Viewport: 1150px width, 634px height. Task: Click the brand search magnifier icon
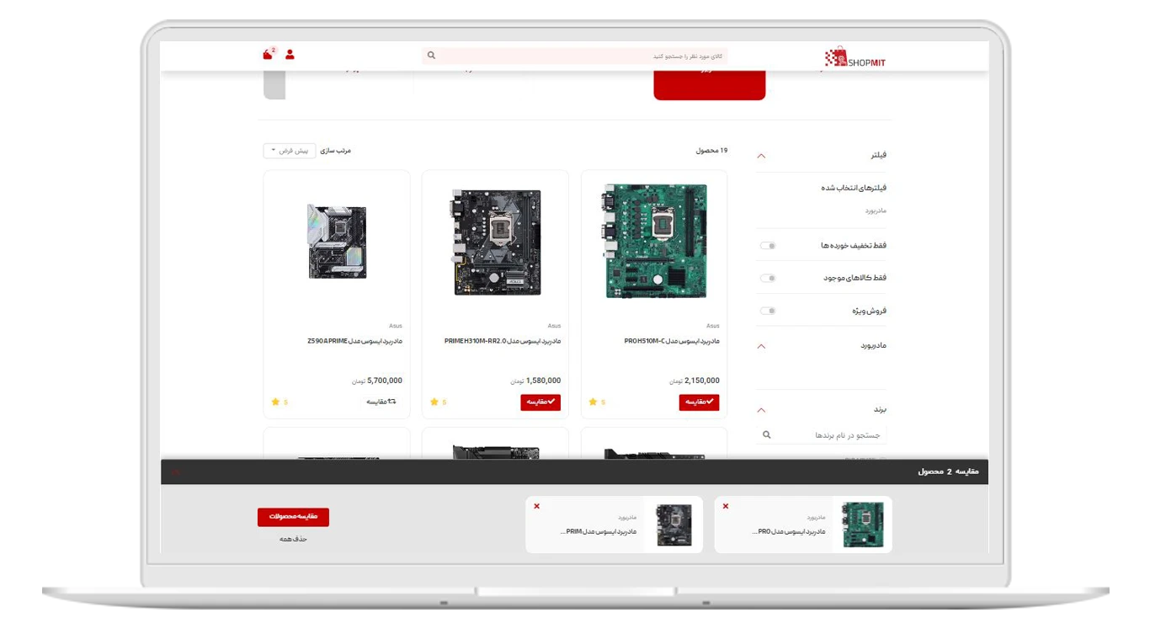766,435
